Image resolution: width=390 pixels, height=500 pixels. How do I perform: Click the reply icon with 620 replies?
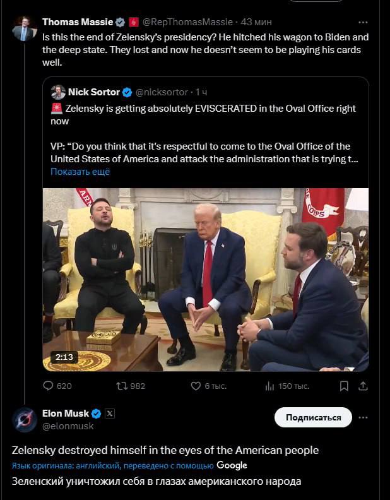click(48, 386)
